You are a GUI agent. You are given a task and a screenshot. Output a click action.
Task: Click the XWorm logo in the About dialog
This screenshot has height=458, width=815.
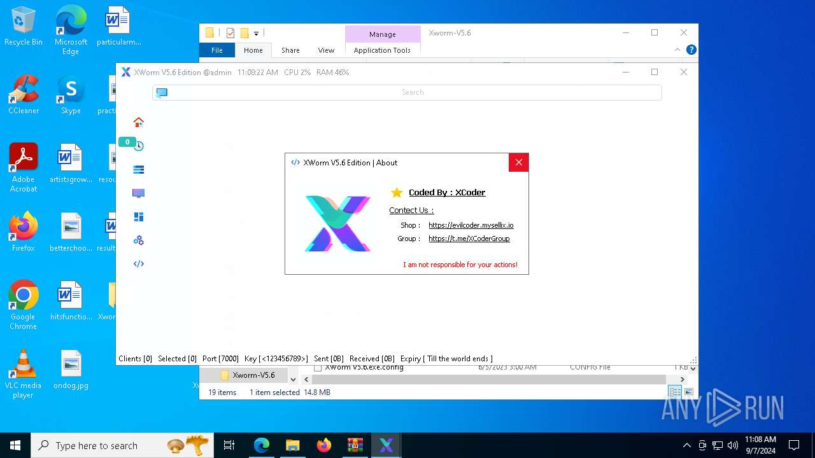[337, 223]
